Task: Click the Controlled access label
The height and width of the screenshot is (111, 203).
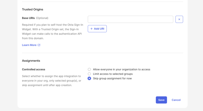Action: (x=34, y=69)
